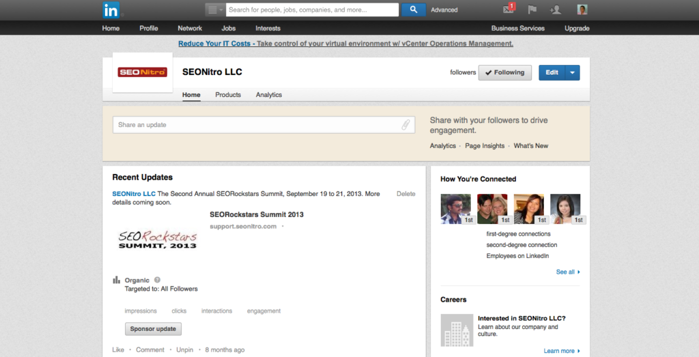Click the 8 months ago timestamp

tap(225, 350)
